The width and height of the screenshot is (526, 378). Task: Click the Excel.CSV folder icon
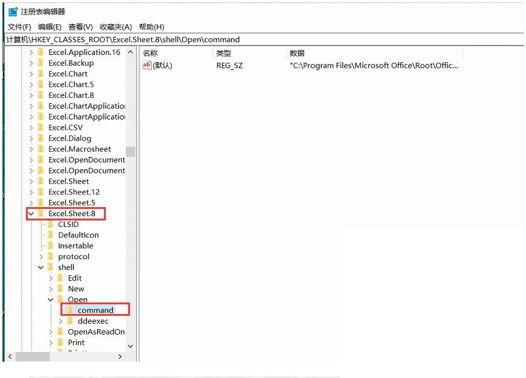(41, 127)
